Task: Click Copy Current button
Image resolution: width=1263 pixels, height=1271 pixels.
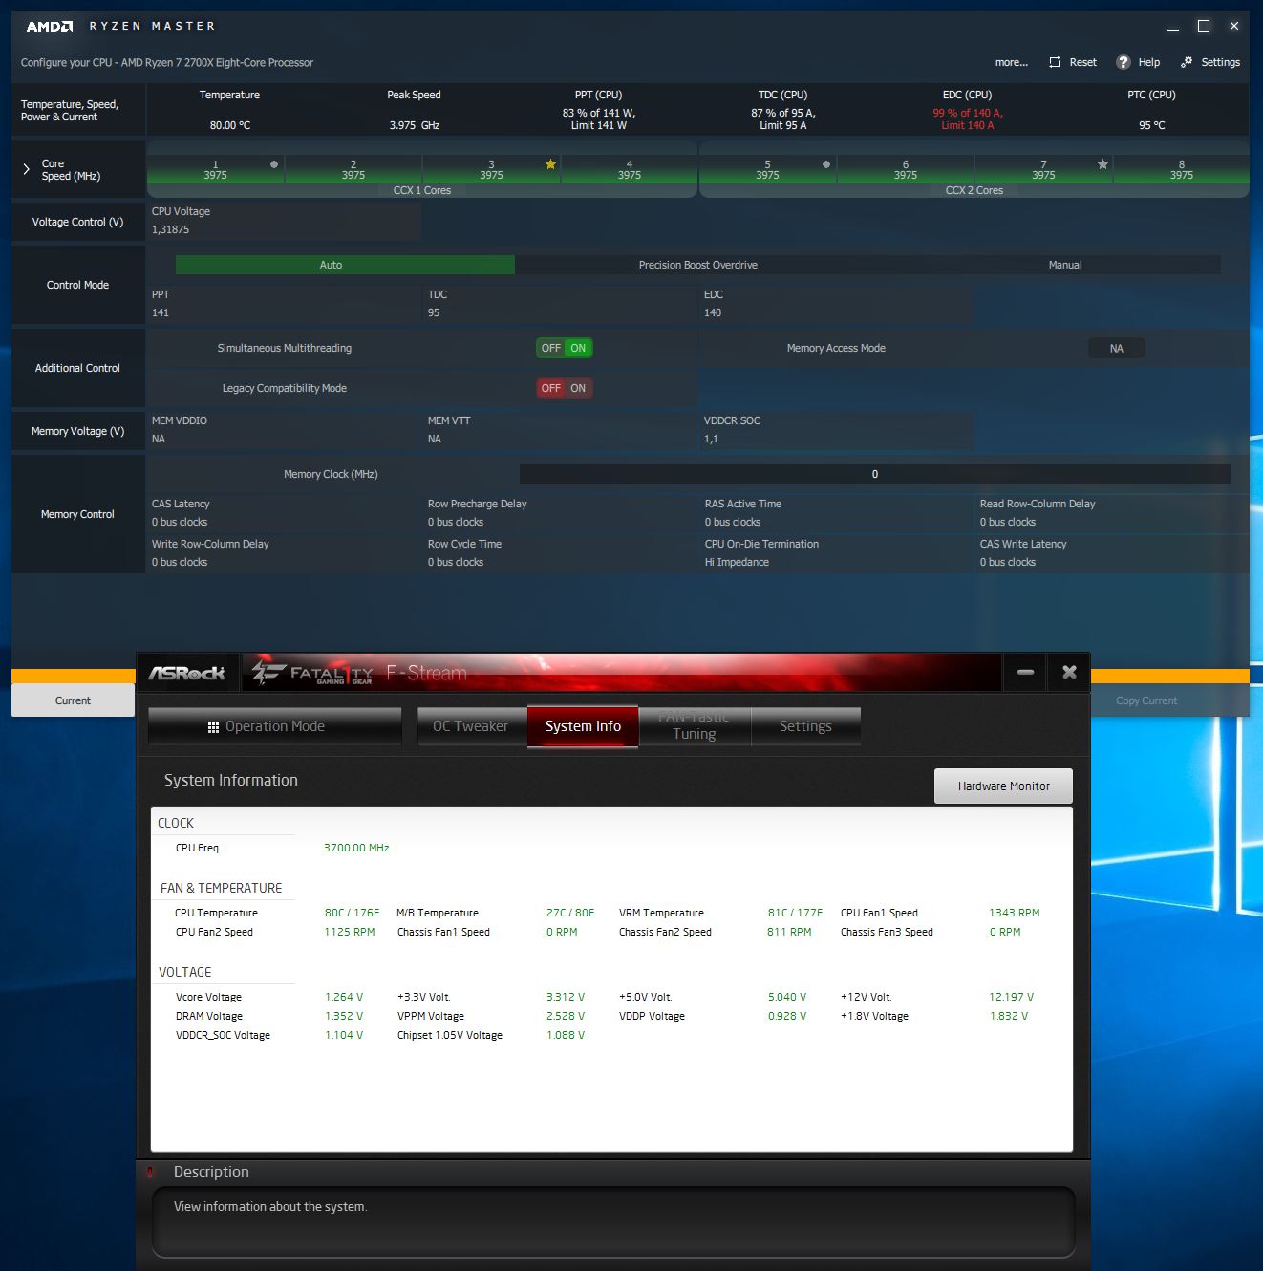Action: point(1146,700)
